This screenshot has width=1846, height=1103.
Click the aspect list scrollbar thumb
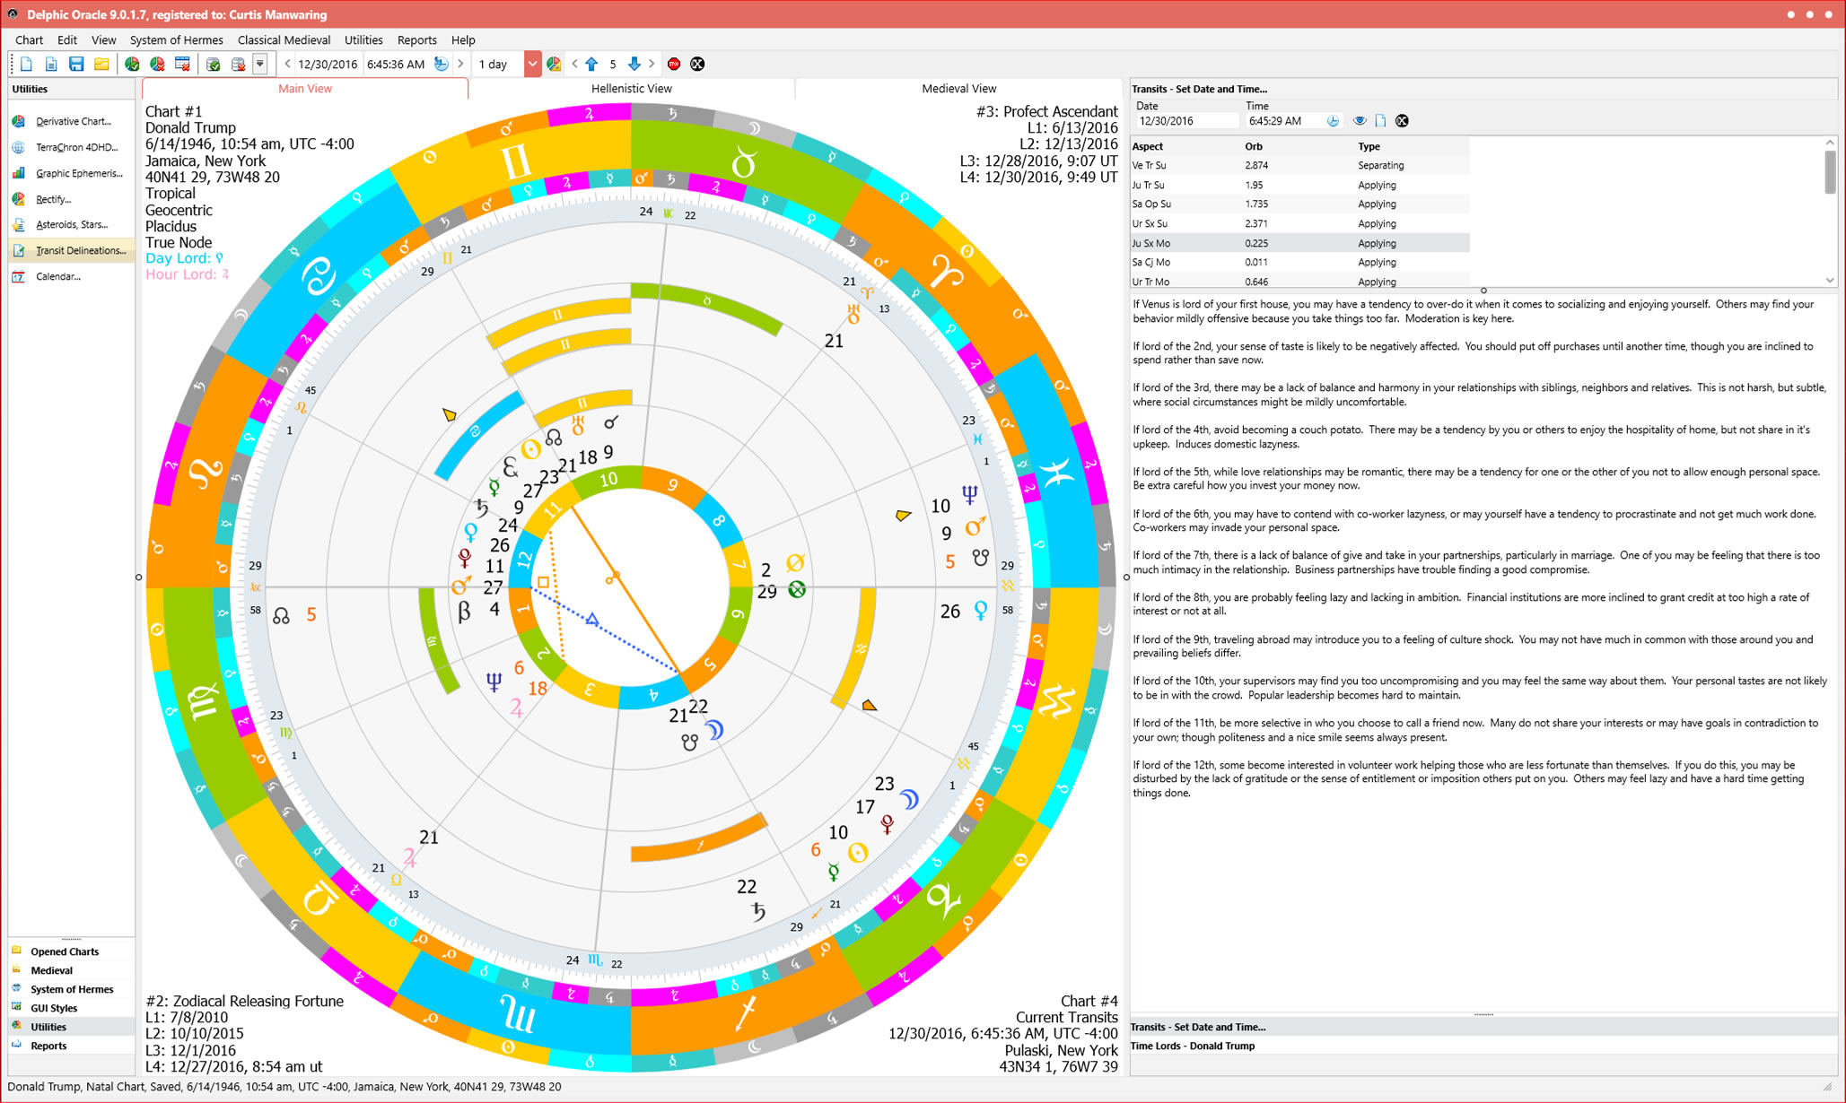[1830, 171]
